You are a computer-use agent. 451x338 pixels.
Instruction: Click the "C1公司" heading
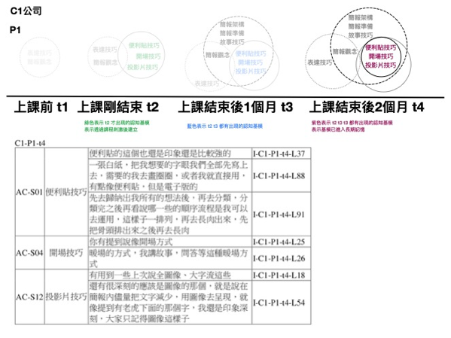coord(26,11)
